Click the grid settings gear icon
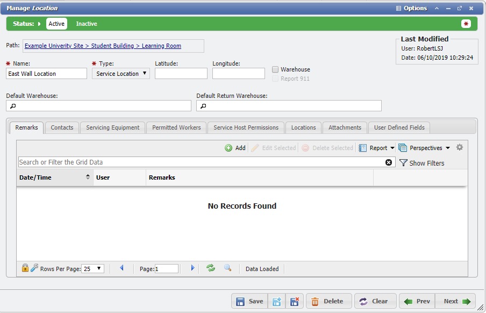The width and height of the screenshot is (486, 313). (459, 148)
